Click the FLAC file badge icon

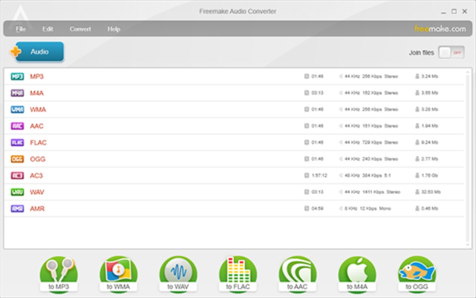[x=17, y=143]
